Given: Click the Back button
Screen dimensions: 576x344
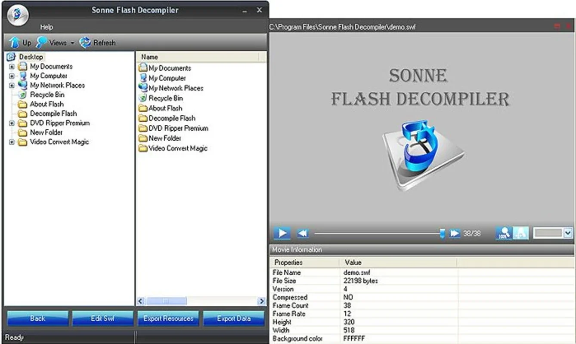Looking at the screenshot, I should coord(37,319).
